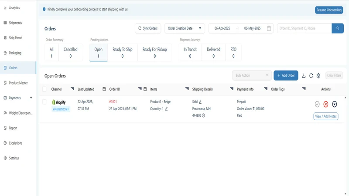This screenshot has width=349, height=196.
Task: Open Report from sidebar
Action: point(13,128)
